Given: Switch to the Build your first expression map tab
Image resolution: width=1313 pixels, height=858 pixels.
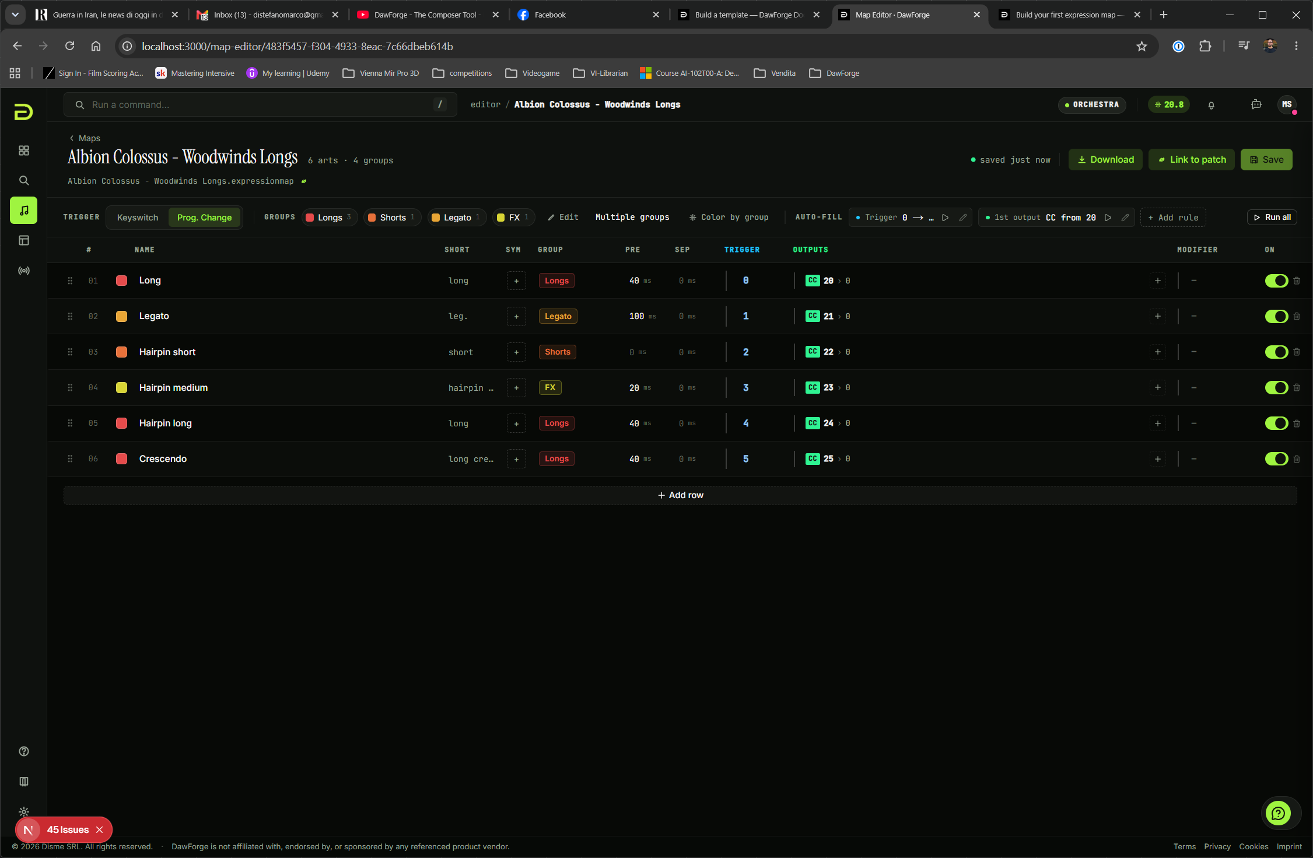Looking at the screenshot, I should (1069, 15).
